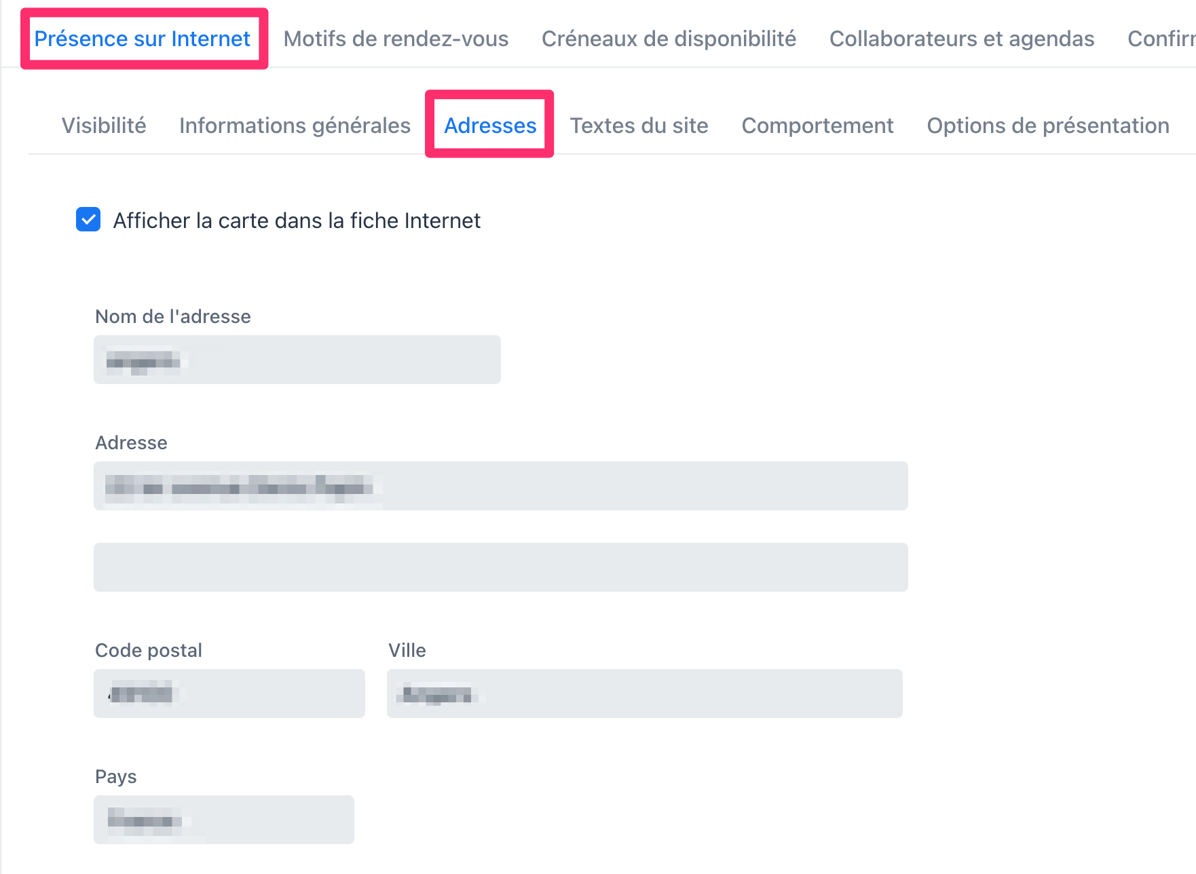
Task: Open the Créneaux de disponibilité tab
Action: [x=669, y=39]
